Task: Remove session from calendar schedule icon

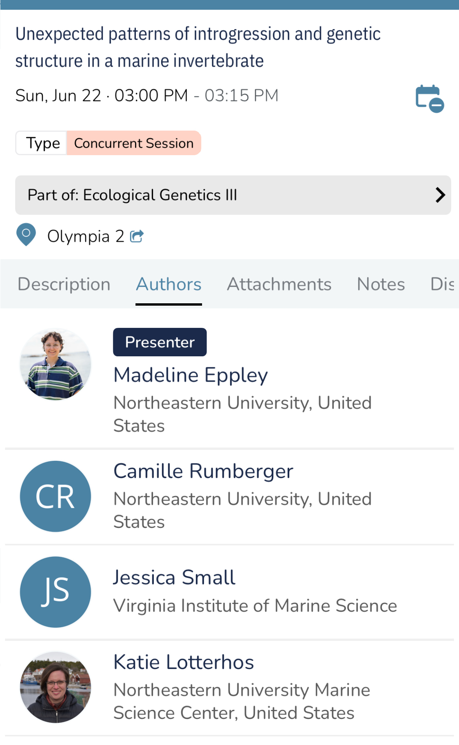Action: (429, 98)
